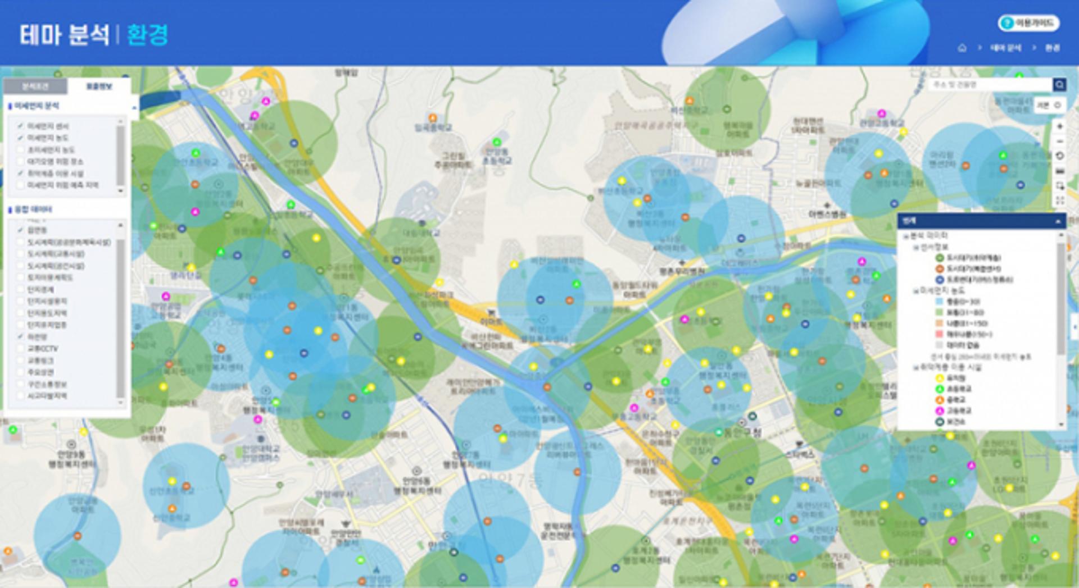Click scroll-down arrow of 융합 데이터 list
The image size is (1079, 588).
[x=120, y=403]
